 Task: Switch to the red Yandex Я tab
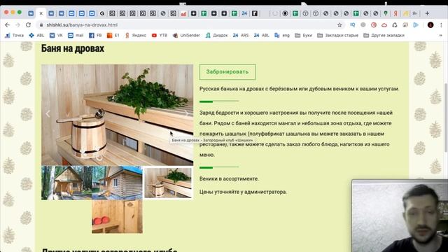[x=395, y=13]
